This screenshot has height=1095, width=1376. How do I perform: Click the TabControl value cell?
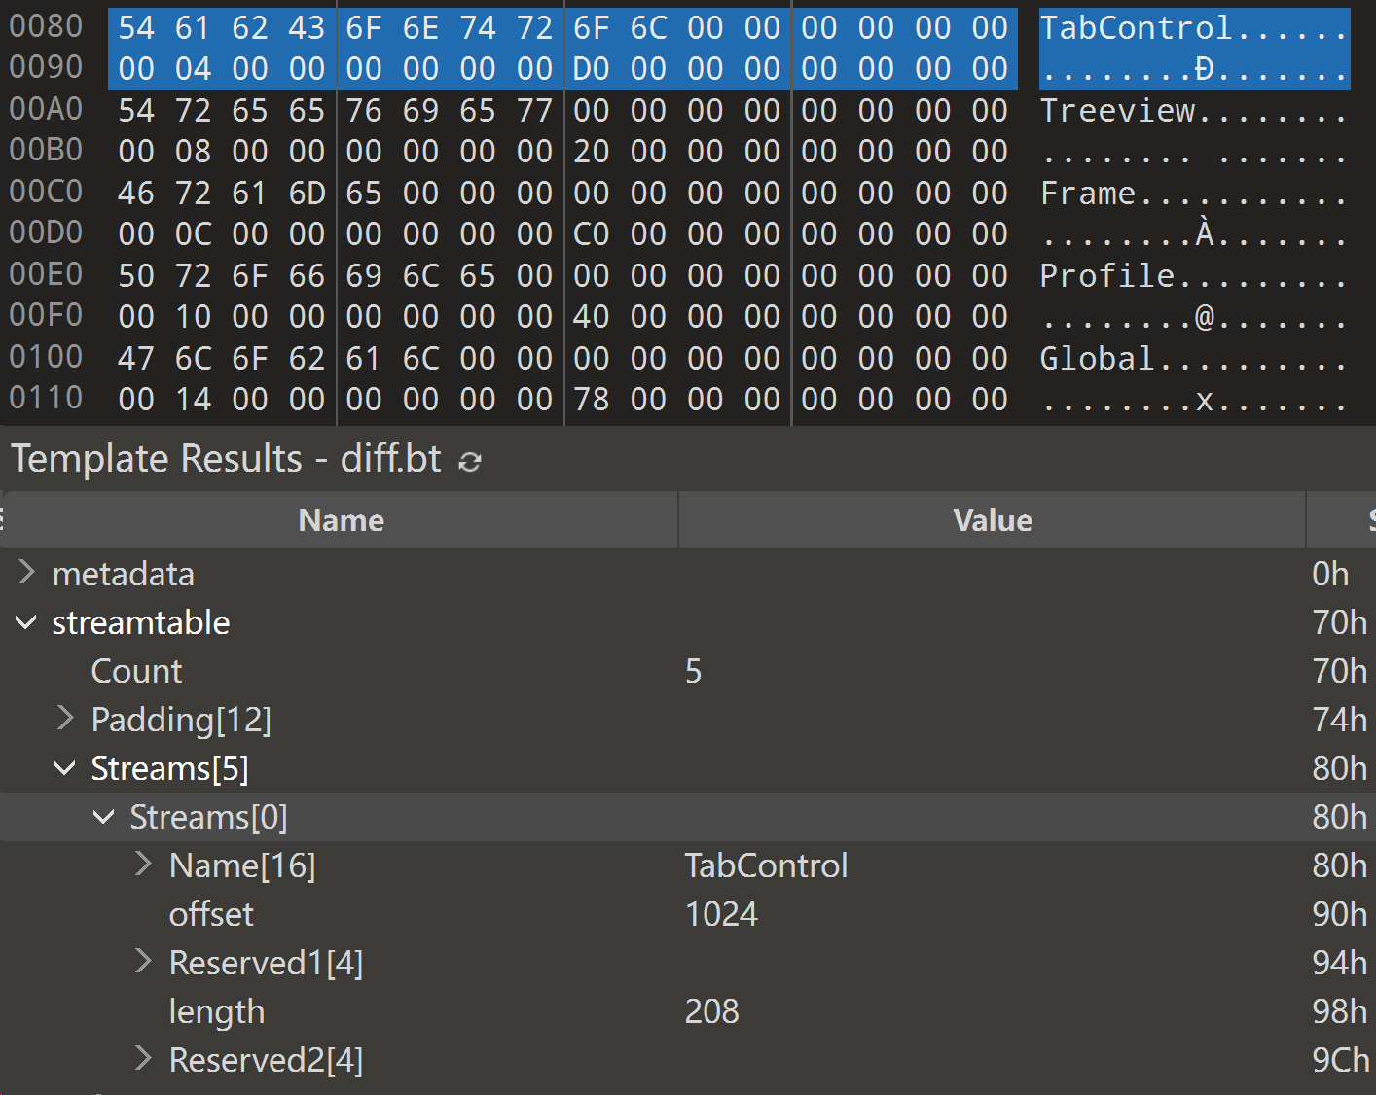pos(766,865)
